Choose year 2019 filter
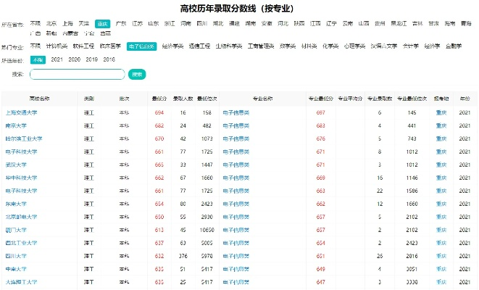The width and height of the screenshot is (479, 290). [91, 59]
